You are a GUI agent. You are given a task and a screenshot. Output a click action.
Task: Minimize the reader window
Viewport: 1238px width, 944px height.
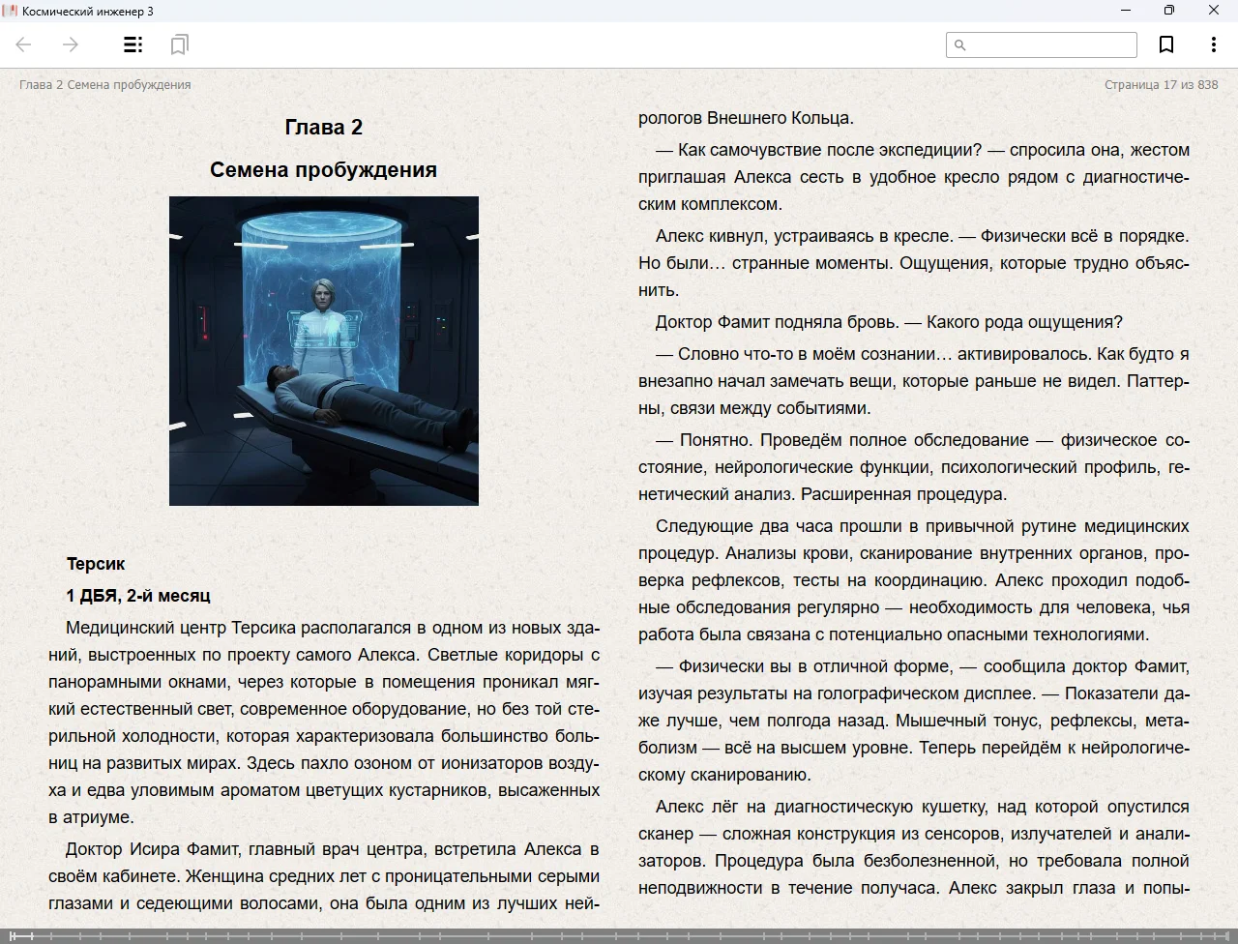(1126, 11)
